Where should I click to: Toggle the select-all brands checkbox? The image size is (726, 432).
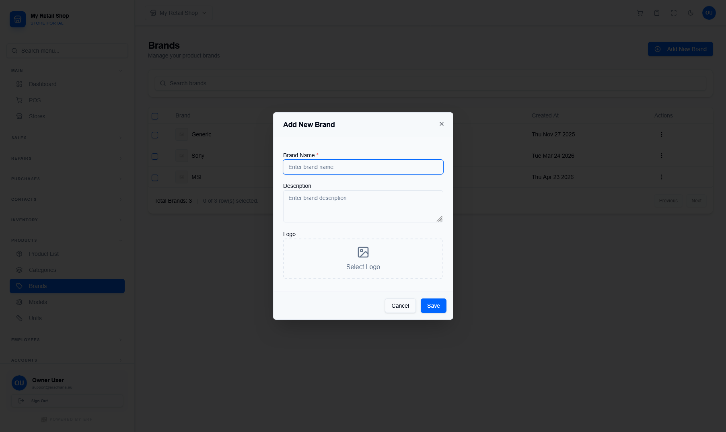[x=155, y=116]
